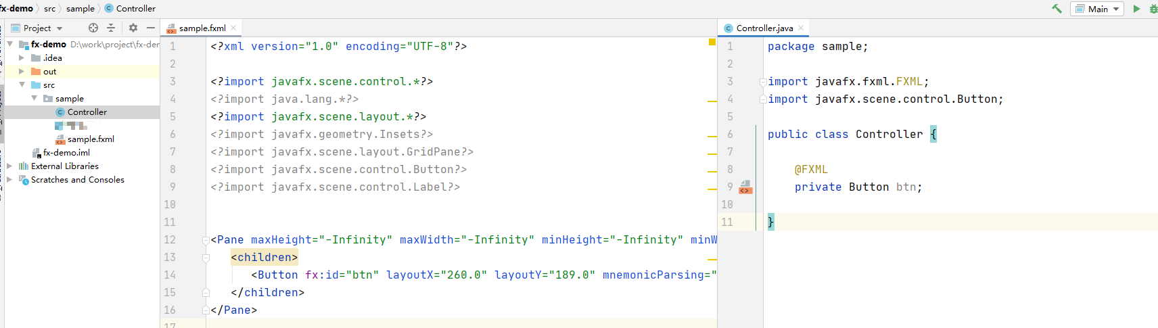Click the locate/scroll-from-source target icon
The width and height of the screenshot is (1158, 328).
(93, 28)
